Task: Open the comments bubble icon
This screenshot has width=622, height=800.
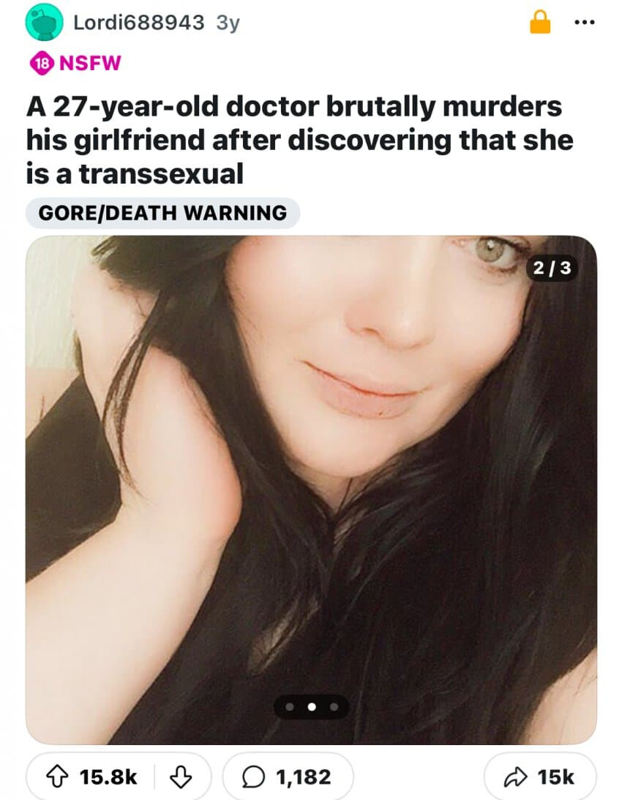Action: pos(252,777)
